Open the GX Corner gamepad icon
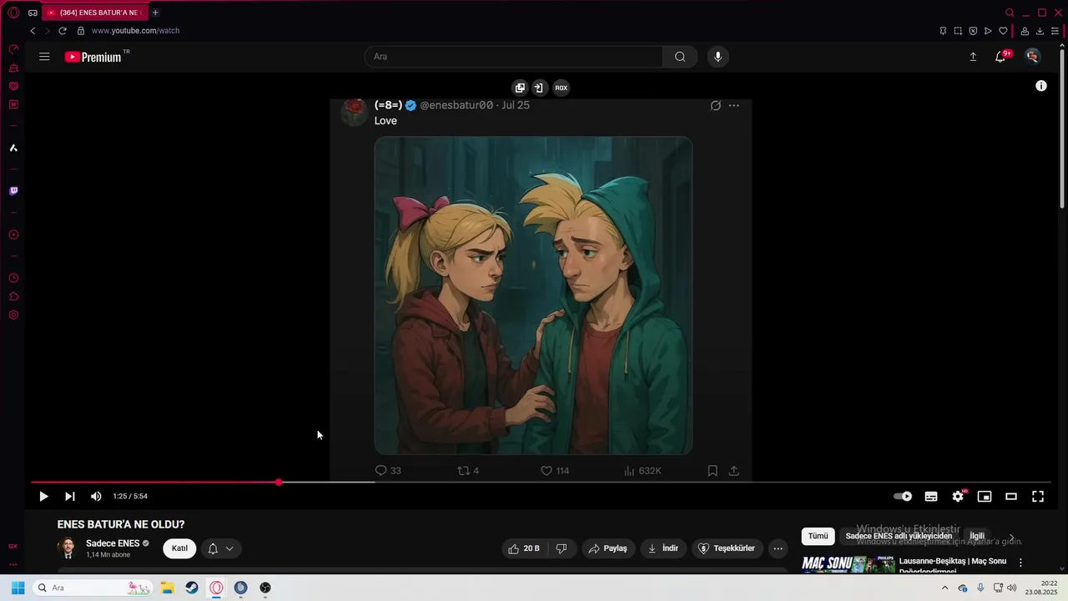 pos(33,13)
